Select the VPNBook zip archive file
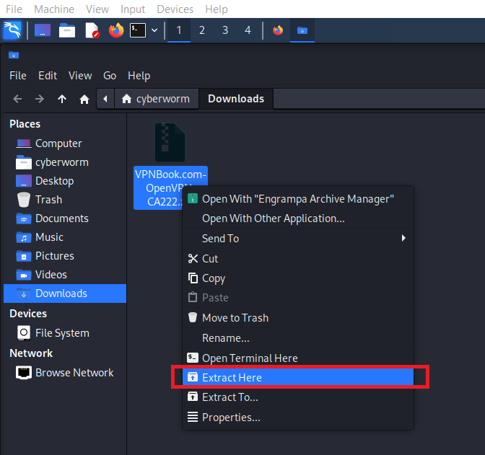The width and height of the screenshot is (485, 455). point(170,144)
